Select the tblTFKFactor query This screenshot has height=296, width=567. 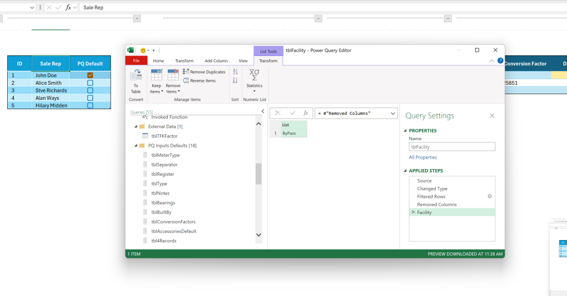point(164,136)
